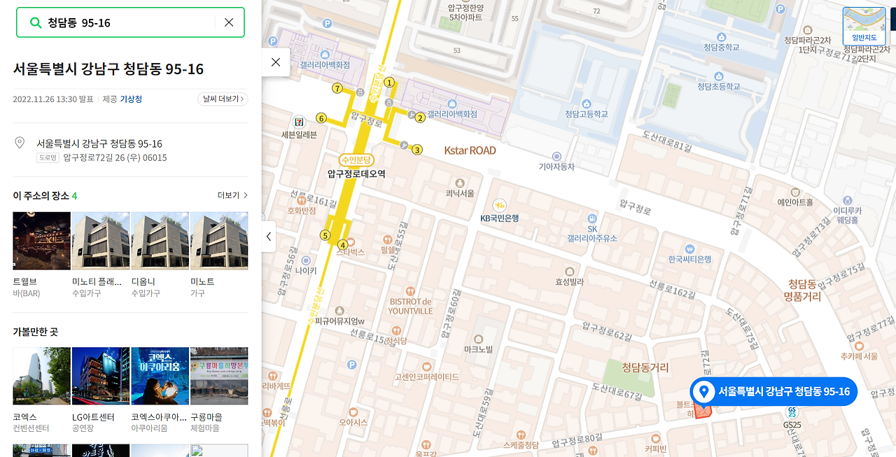Screen dimensions: 896x457
Task: Click the 퀴닉서울 map icon
Action: 460,181
